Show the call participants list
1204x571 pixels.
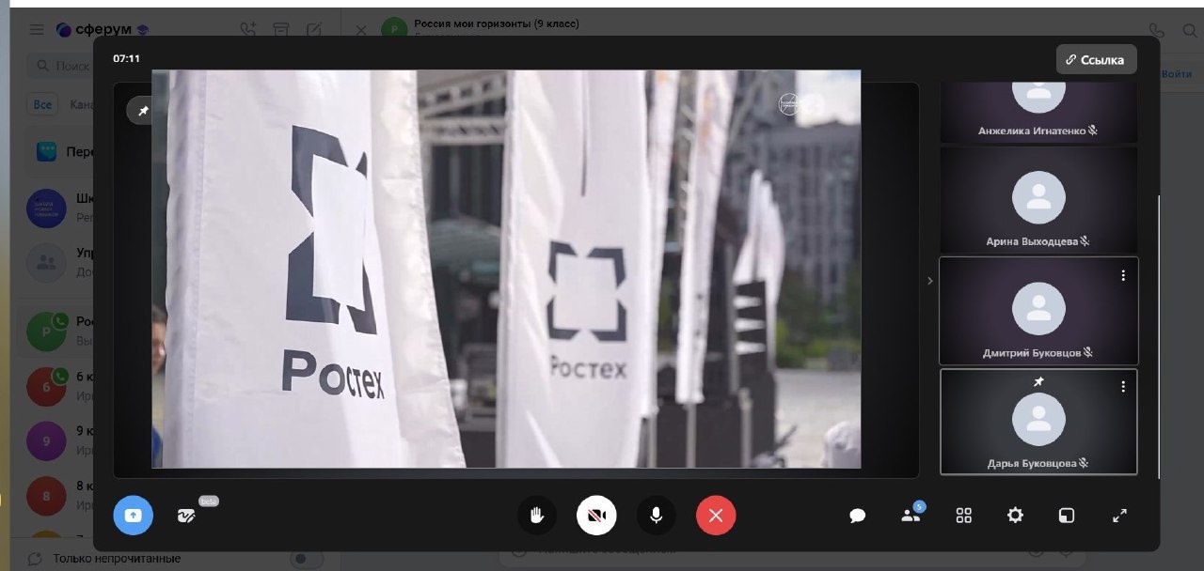coord(911,515)
